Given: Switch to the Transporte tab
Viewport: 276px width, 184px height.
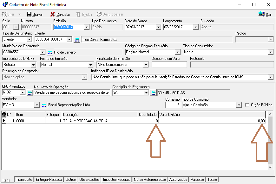Looking at the screenshot, I should (x=24, y=180).
